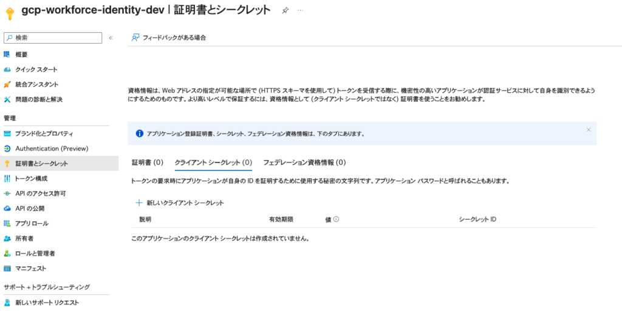
Task: Switch to the 証明書 (0) tab
Action: click(148, 163)
